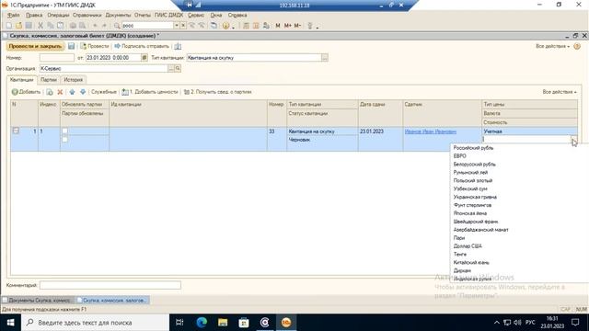This screenshot has height=331, width=589.
Task: Switch to Документы Скупка window tab at bottom
Action: [x=38, y=301]
